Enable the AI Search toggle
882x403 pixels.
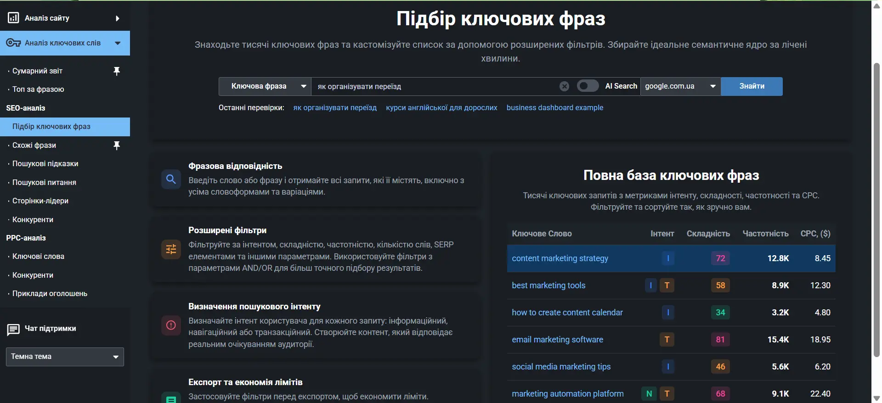588,86
